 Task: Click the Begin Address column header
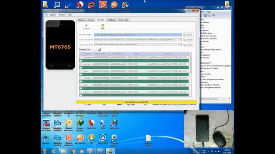pyautogui.click(x=101, y=54)
